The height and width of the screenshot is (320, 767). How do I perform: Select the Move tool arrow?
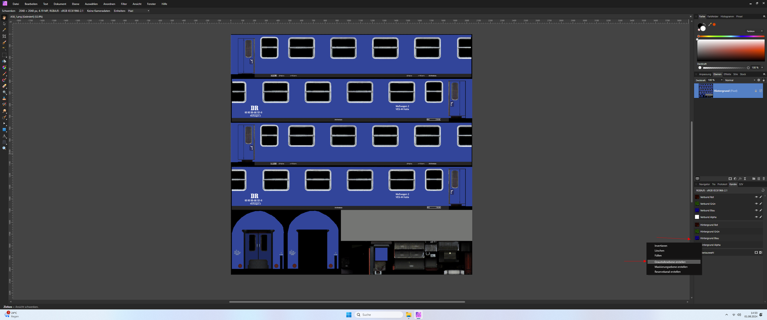pyautogui.click(x=4, y=24)
